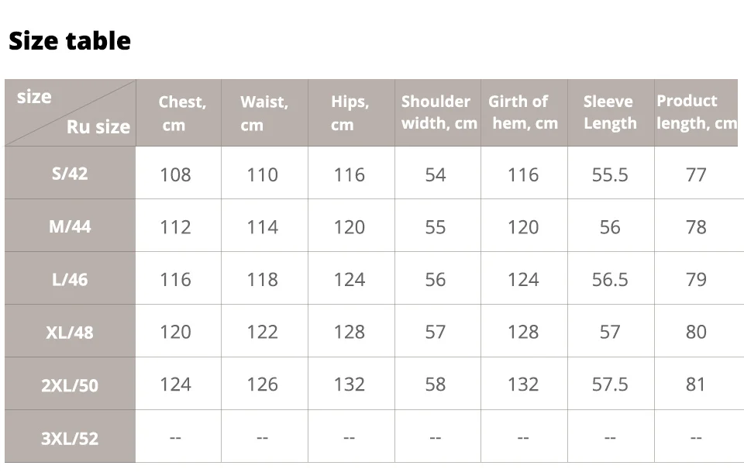Select the L/46 size row label

[70, 279]
